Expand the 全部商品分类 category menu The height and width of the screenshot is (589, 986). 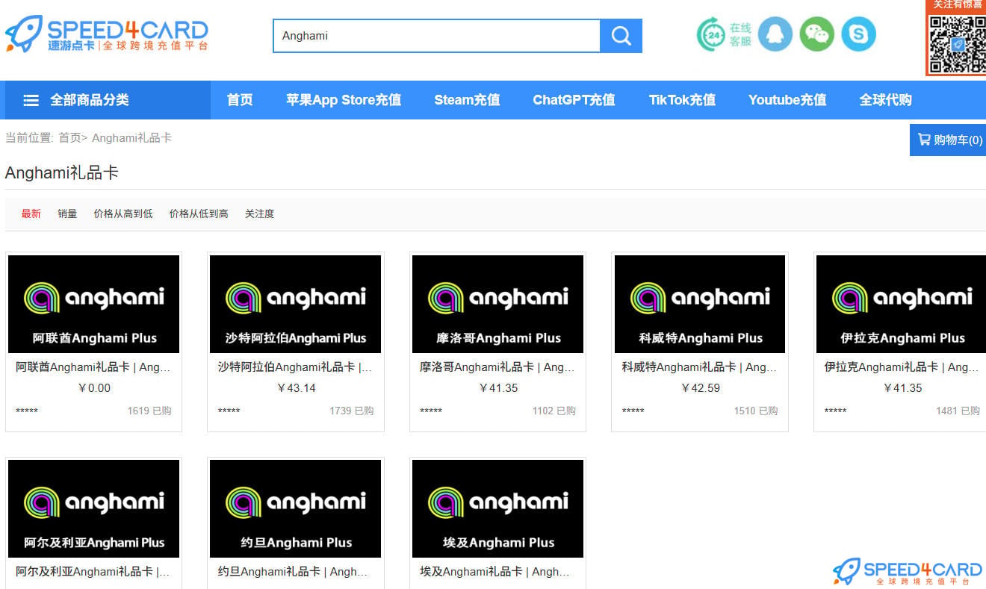coord(108,100)
